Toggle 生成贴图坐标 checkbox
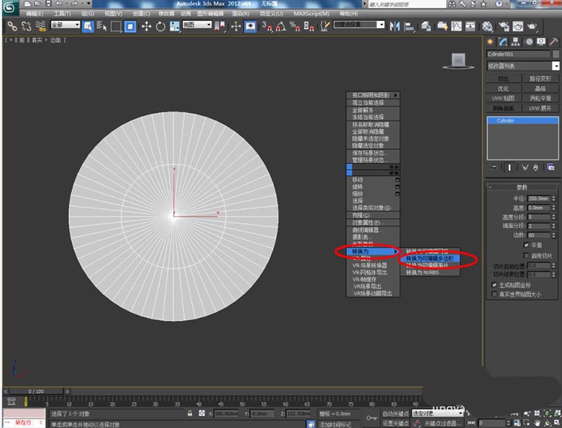The height and width of the screenshot is (428, 562). [493, 285]
